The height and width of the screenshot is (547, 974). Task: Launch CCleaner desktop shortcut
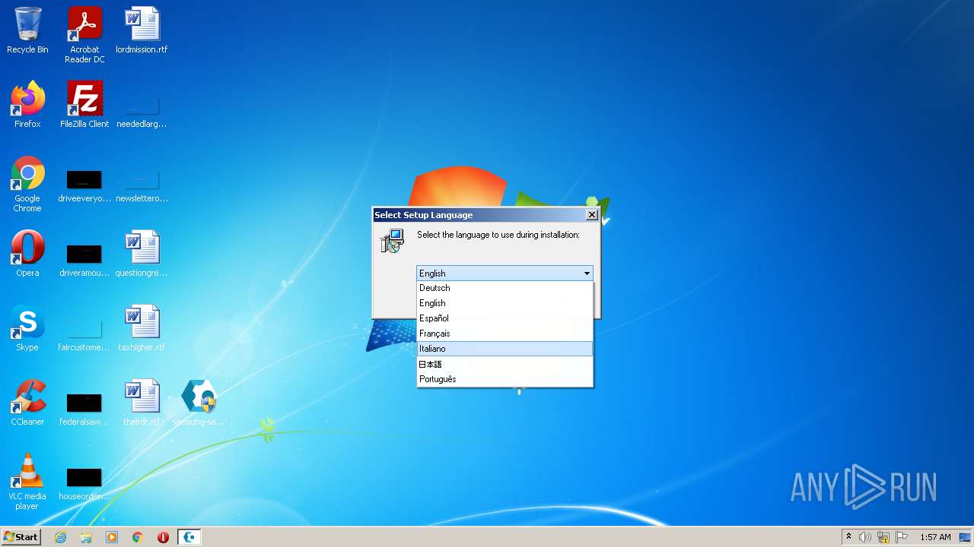[27, 403]
